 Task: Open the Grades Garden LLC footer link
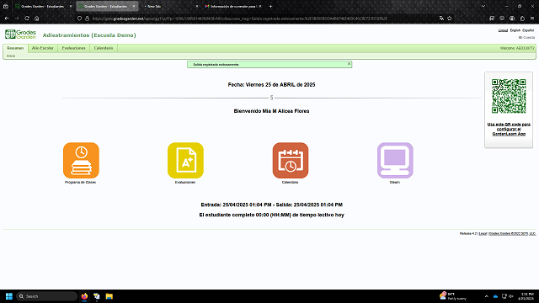pos(512,234)
